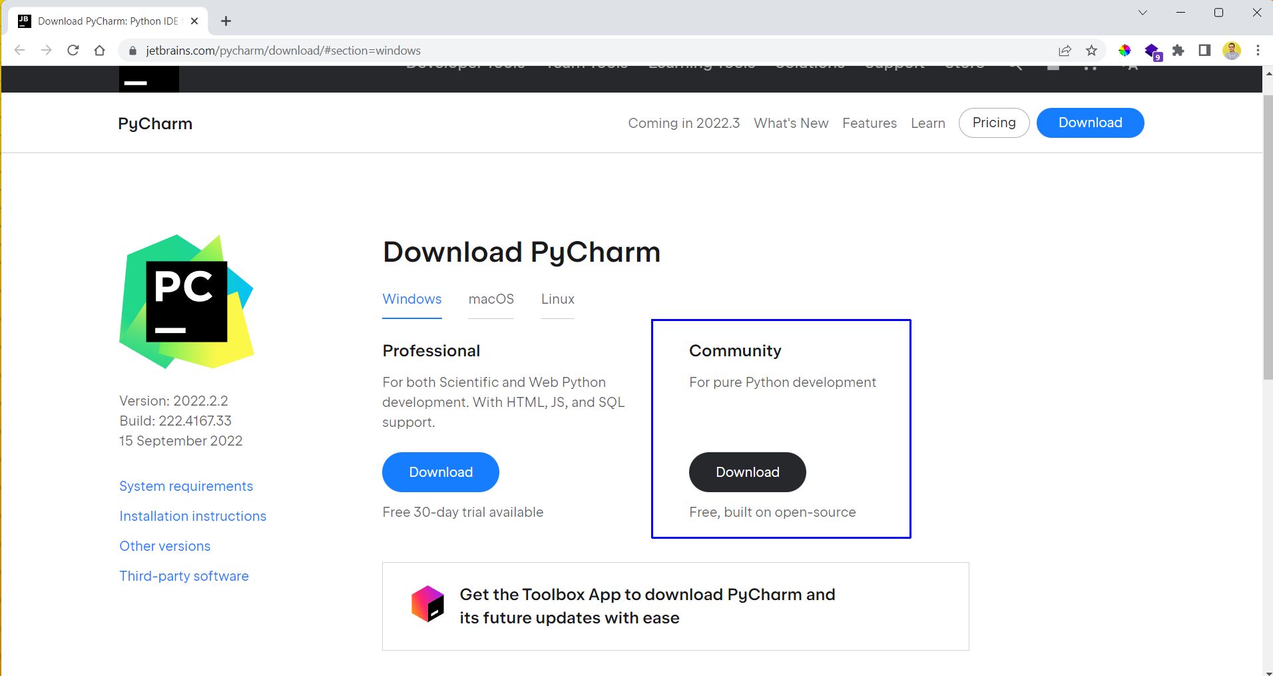Viewport: 1273px width, 676px height.
Task: Minimize the browser window
Action: click(1181, 13)
